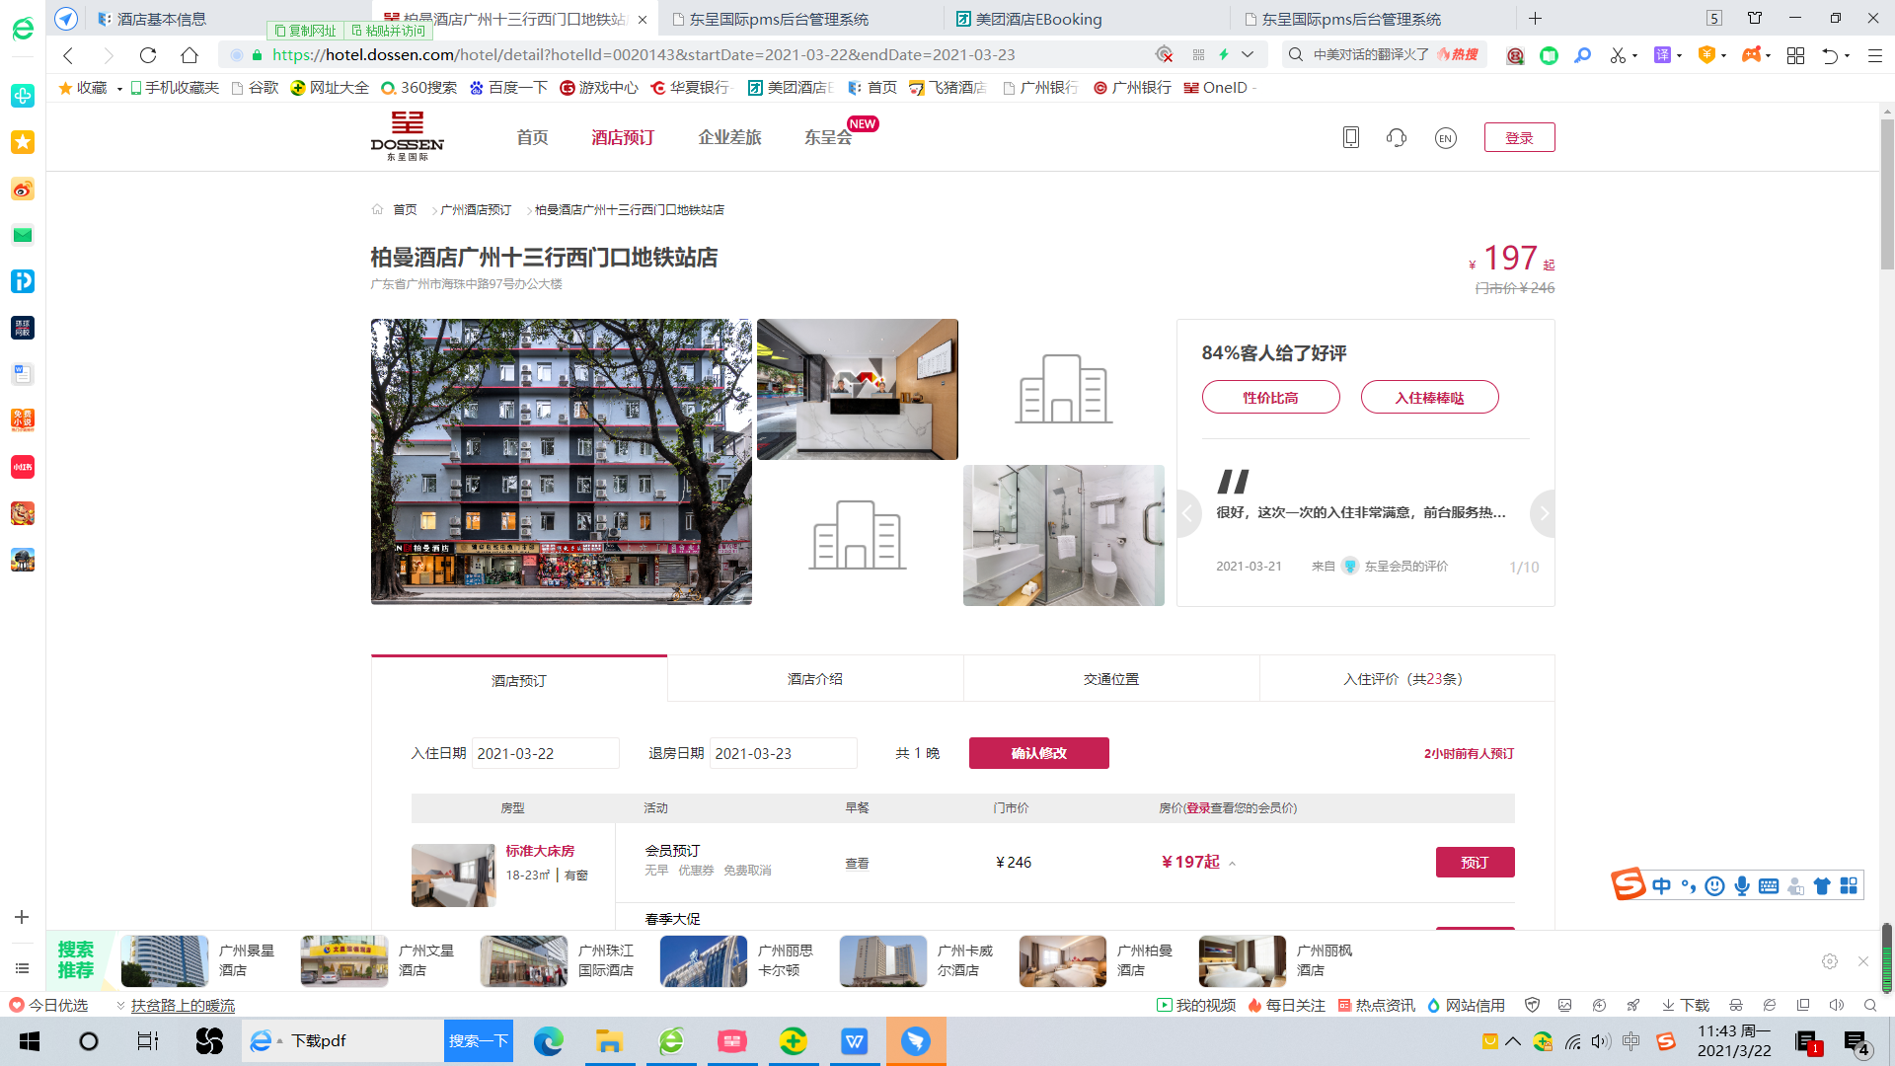The image size is (1895, 1066).
Task: Click check-out date field 2021-03-23
Action: coord(784,753)
